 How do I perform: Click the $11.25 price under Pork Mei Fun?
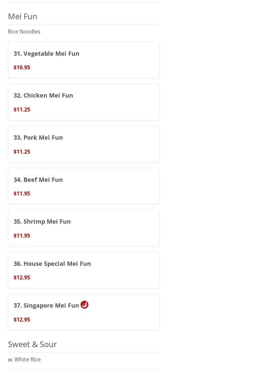click(22, 152)
